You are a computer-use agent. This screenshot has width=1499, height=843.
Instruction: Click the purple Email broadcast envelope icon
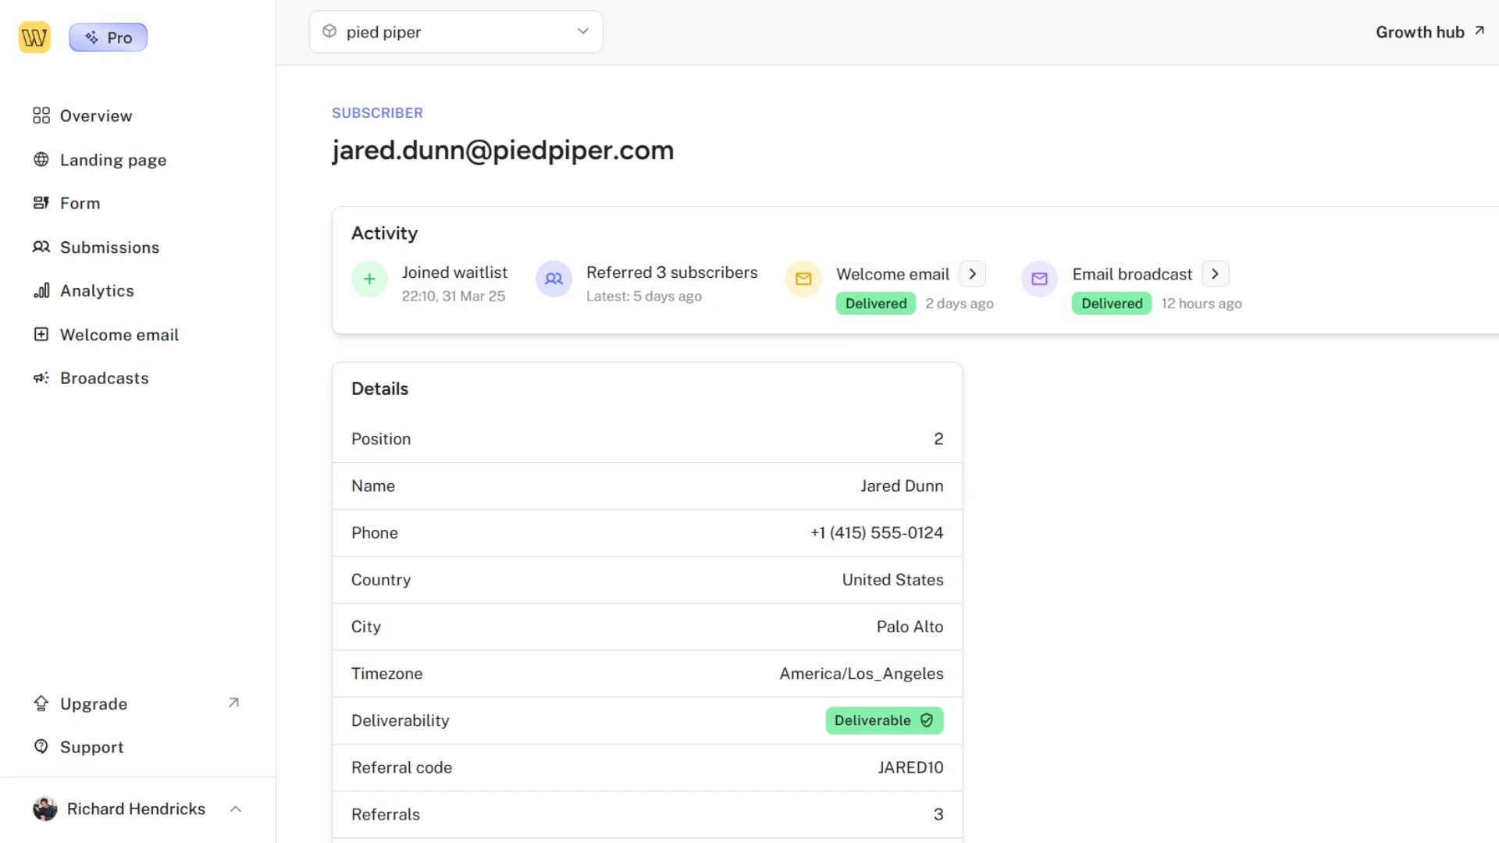coord(1038,279)
